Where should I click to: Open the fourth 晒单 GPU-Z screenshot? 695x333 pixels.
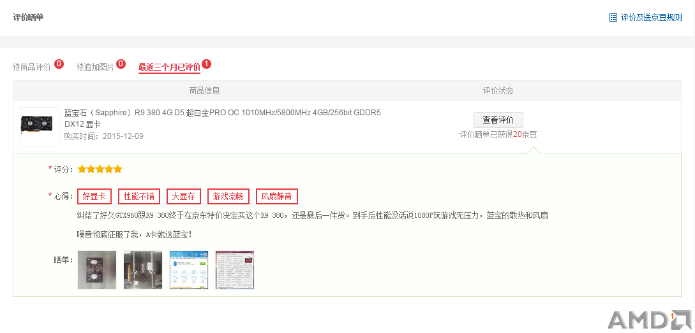click(x=235, y=270)
